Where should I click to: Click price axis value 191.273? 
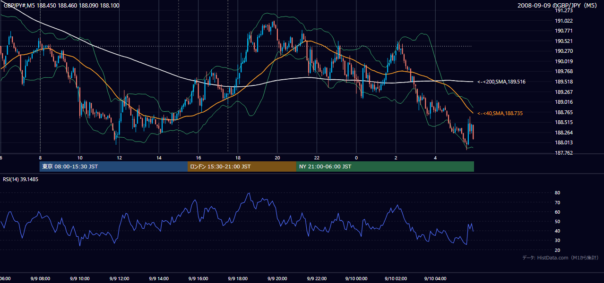(x=564, y=10)
